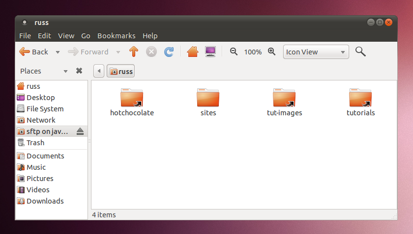The width and height of the screenshot is (413, 234).
Task: Open search with the magnifying glass
Action: point(360,52)
